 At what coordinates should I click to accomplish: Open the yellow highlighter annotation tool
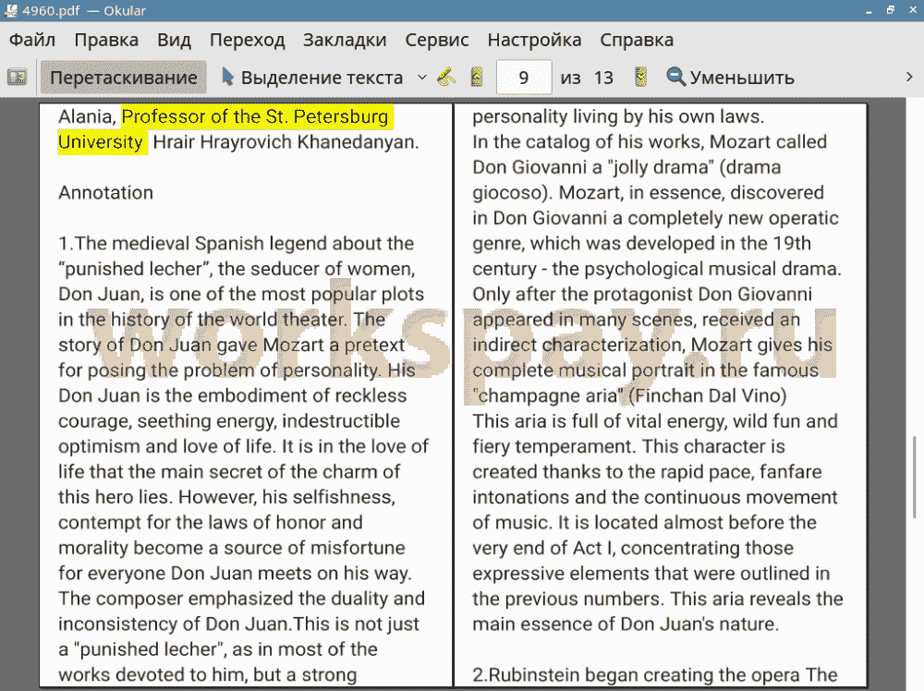[x=446, y=78]
